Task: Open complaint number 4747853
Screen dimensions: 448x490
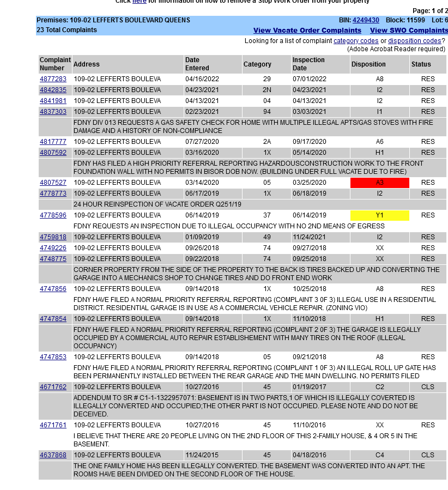Action: pos(53,358)
